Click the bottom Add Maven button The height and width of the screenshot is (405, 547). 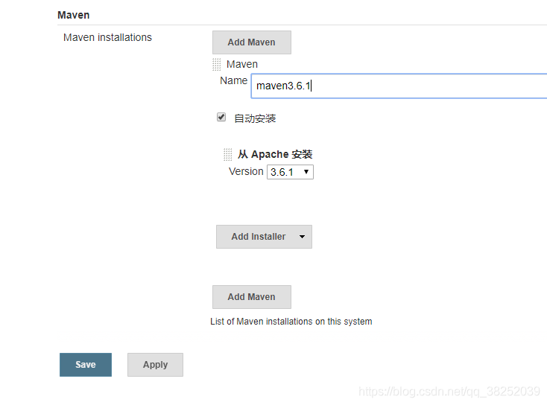click(251, 296)
